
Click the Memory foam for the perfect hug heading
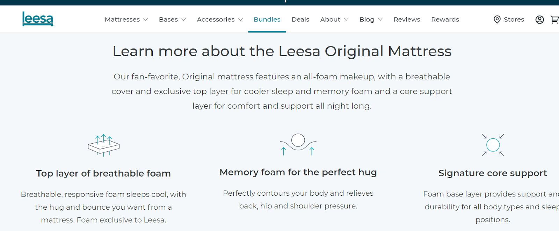298,172
